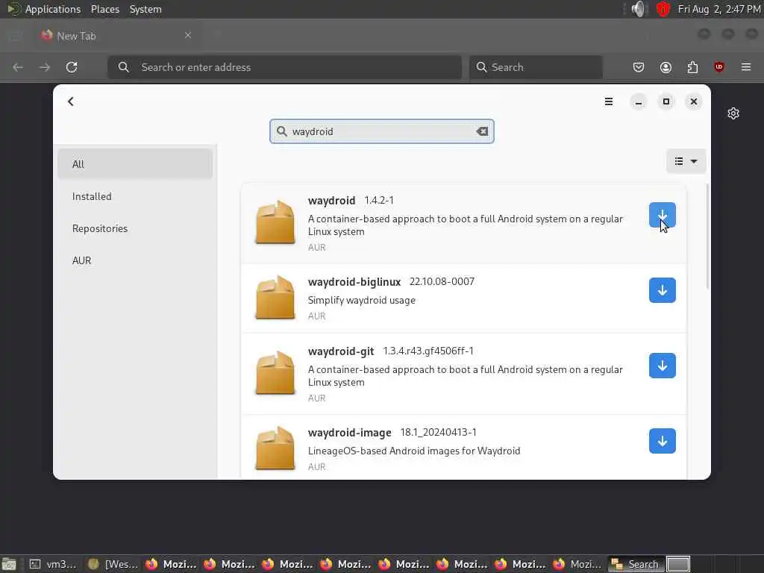Open Firefox application menu
Viewport: 764px width, 573px height.
(x=746, y=67)
